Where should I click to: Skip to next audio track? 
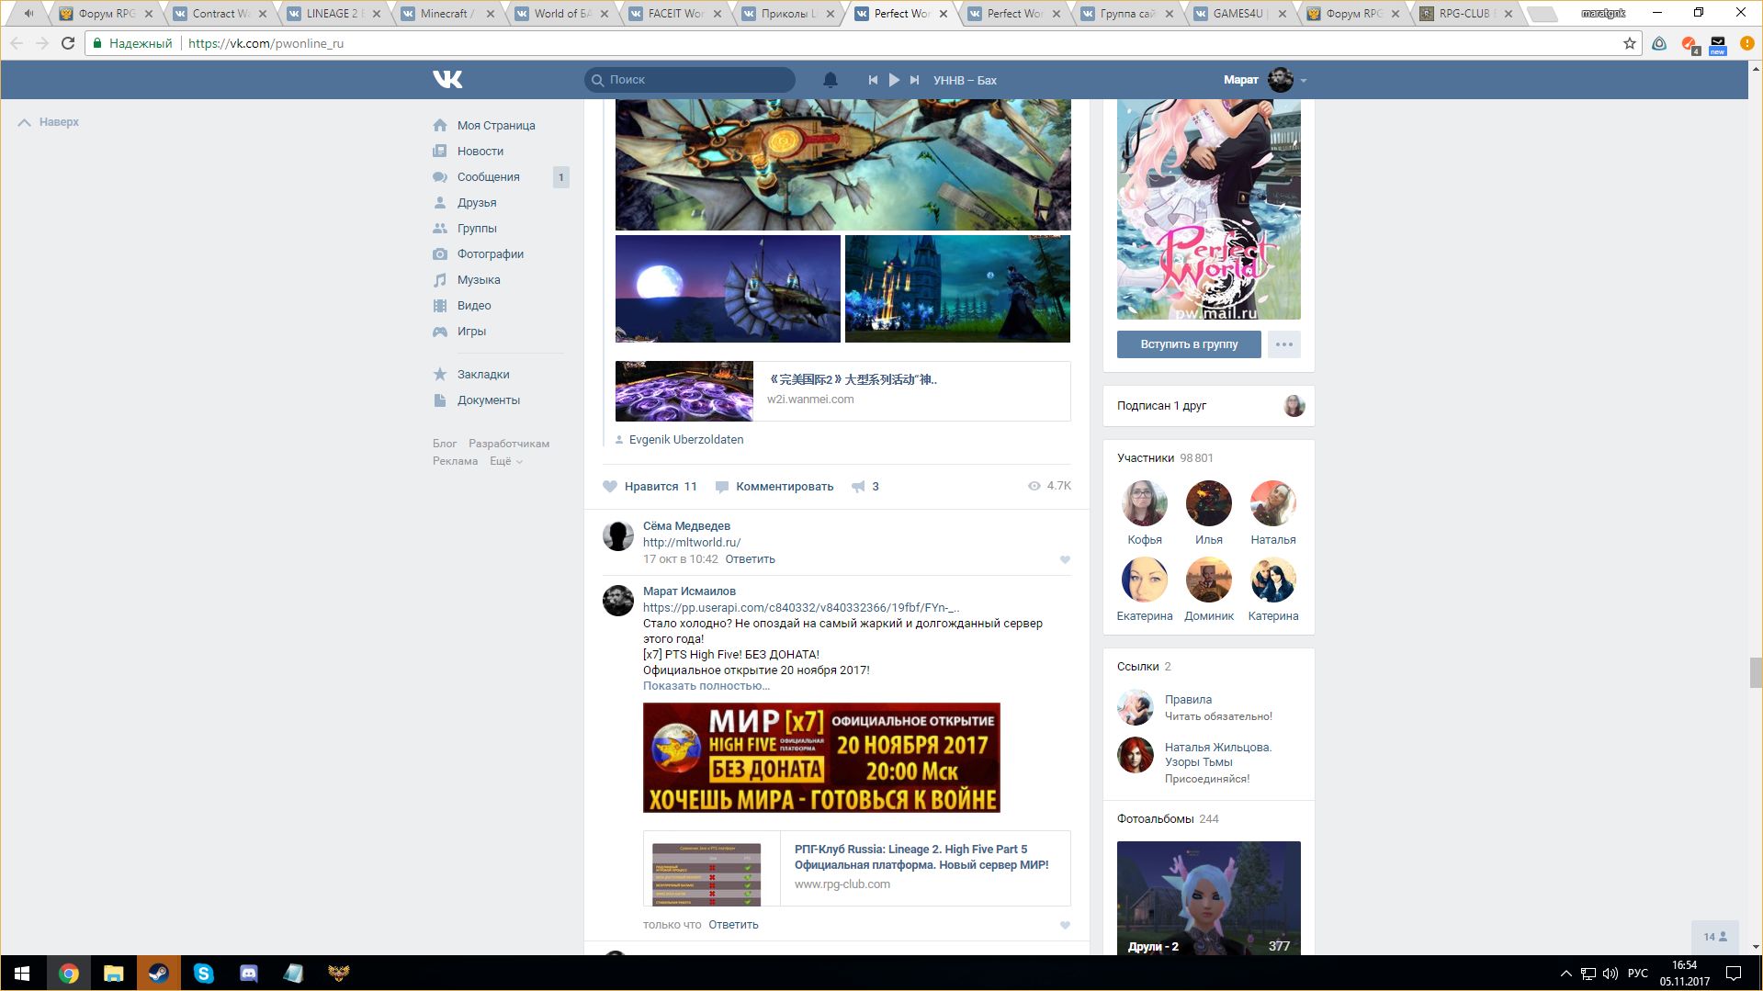coord(914,80)
